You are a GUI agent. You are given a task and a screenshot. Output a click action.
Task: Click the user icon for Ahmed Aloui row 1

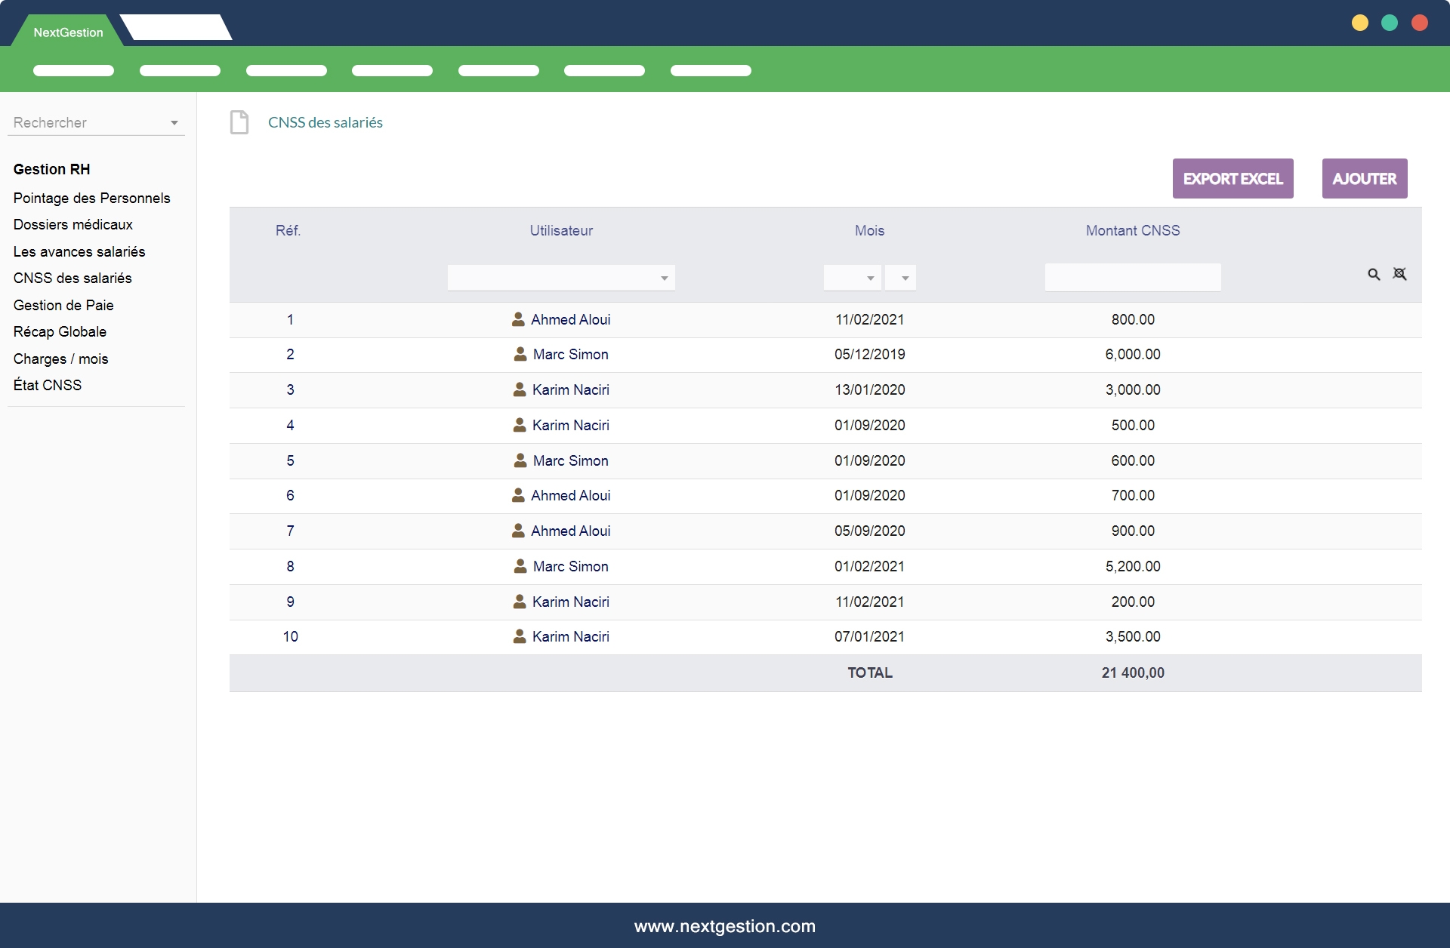518,319
